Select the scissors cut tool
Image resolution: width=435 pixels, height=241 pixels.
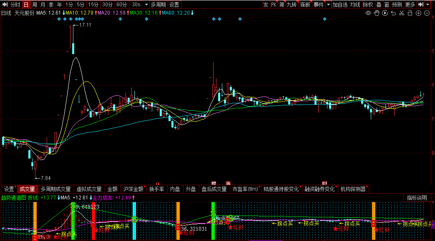click(x=402, y=13)
